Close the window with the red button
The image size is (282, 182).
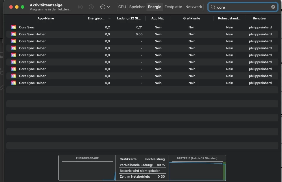[11, 7]
